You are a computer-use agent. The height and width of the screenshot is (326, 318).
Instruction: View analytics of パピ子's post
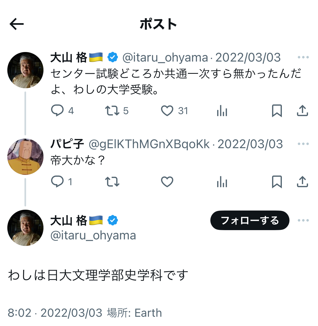tap(222, 181)
